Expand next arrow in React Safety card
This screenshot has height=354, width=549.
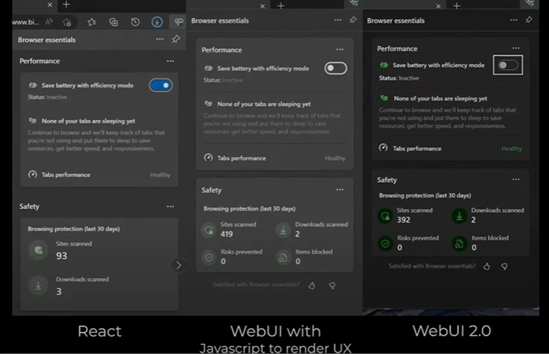178,265
